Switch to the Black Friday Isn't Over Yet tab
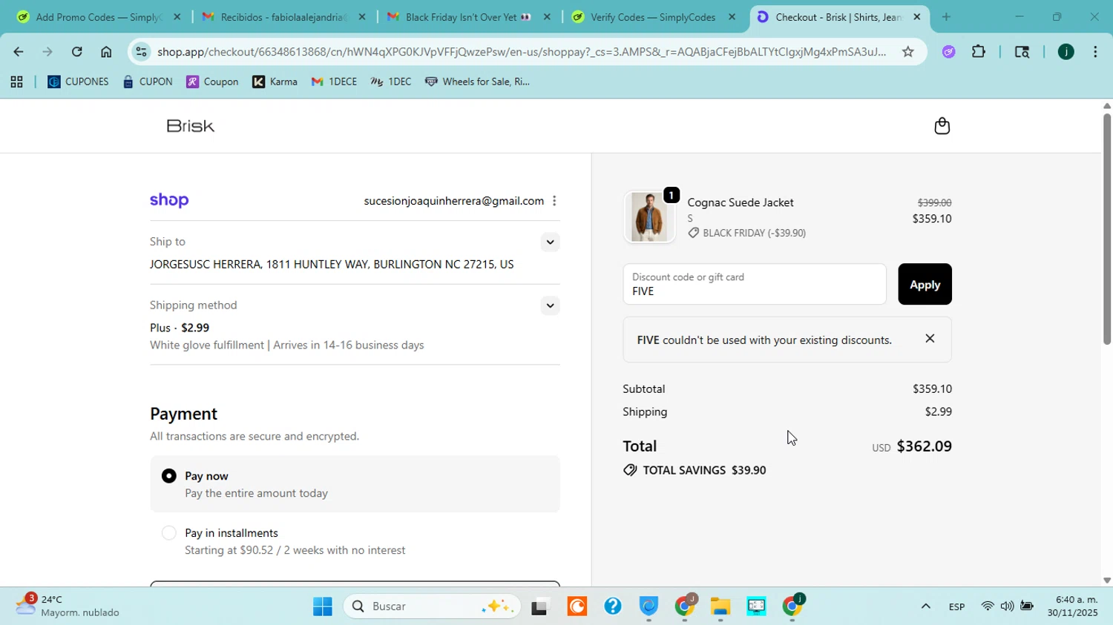The height and width of the screenshot is (625, 1113). (469, 16)
